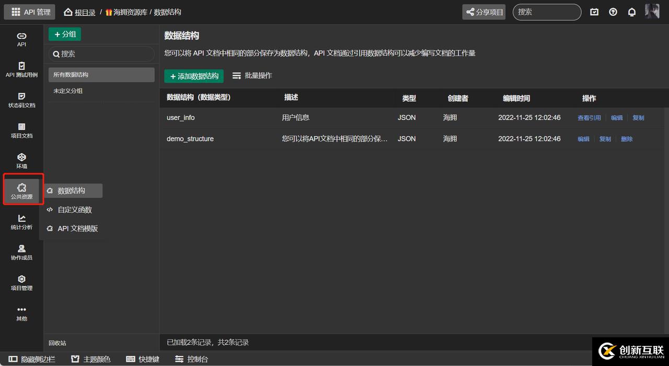Open 统计分析 in sidebar
This screenshot has height=366, width=669.
click(21, 222)
